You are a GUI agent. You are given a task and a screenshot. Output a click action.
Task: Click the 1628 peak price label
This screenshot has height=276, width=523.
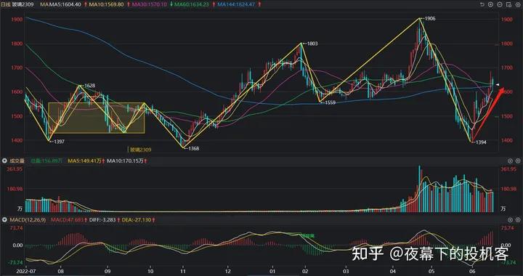click(90, 86)
